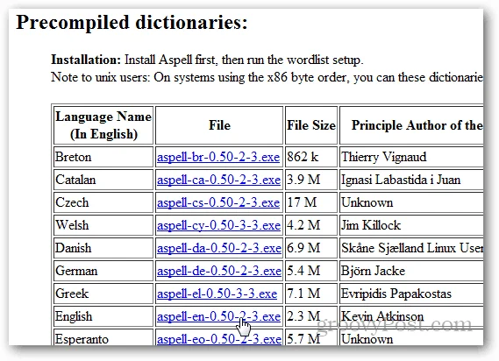This screenshot has height=361, width=499.
Task: Click the Czech aspell-cs-0.50-2-3.exe link
Action: pos(218,202)
